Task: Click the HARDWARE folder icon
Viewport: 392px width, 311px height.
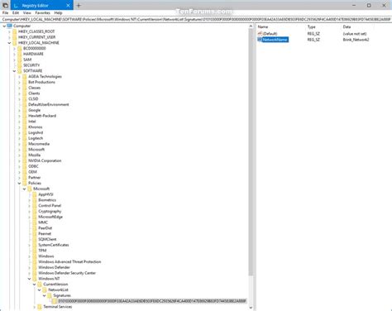Action: (20, 54)
